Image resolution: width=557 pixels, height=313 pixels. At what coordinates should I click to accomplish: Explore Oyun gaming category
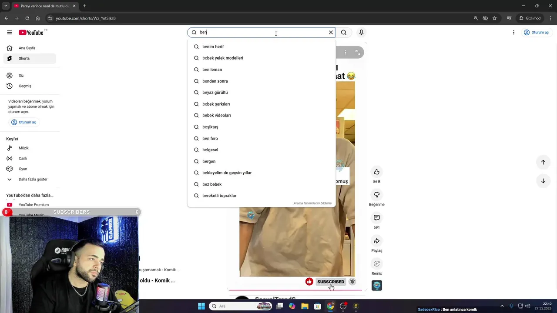tap(30, 169)
